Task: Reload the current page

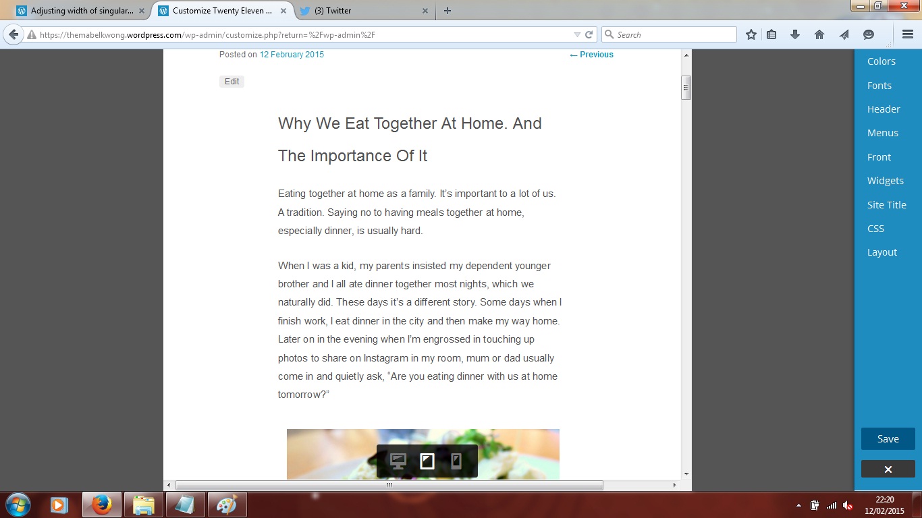Action: point(589,34)
